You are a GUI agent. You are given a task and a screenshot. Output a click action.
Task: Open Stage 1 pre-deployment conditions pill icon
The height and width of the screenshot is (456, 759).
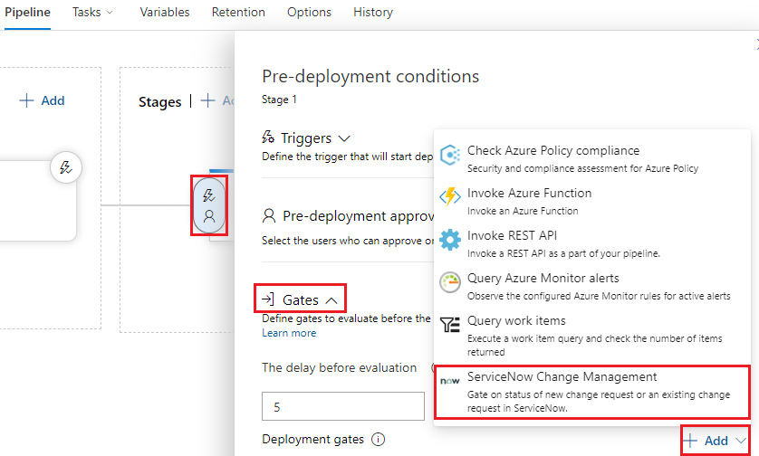[x=209, y=205]
